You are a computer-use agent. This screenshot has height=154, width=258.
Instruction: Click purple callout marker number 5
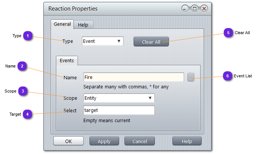coord(228,33)
